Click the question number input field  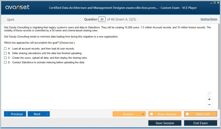102,19
